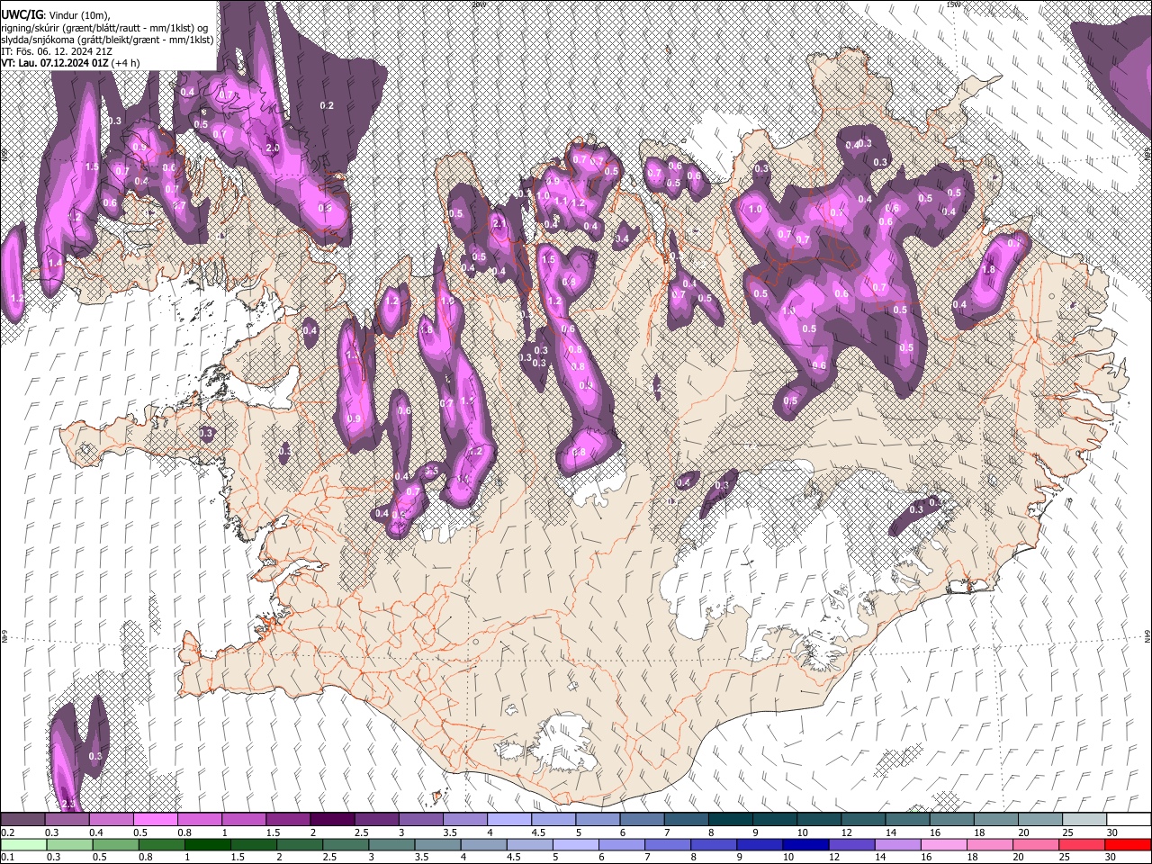Screen dimensions: 1152x864
Task: Click the 18 swatch in upper legend row
Action: pyautogui.click(x=995, y=820)
